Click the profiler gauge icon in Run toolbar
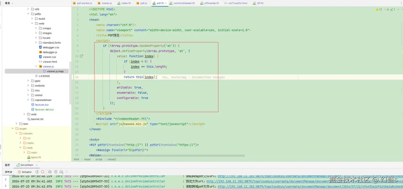Image resolution: width=403 pixels, height=189 pixels. point(61,172)
